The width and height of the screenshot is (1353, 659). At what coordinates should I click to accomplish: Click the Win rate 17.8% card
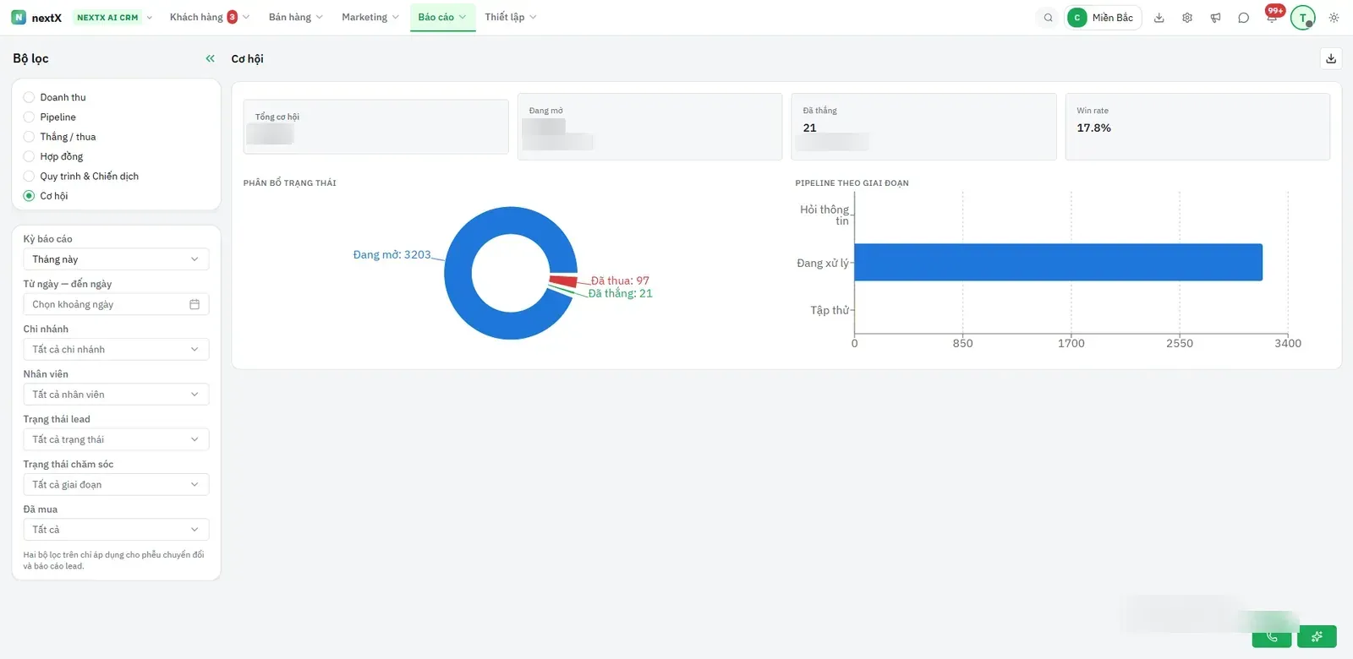tap(1197, 127)
